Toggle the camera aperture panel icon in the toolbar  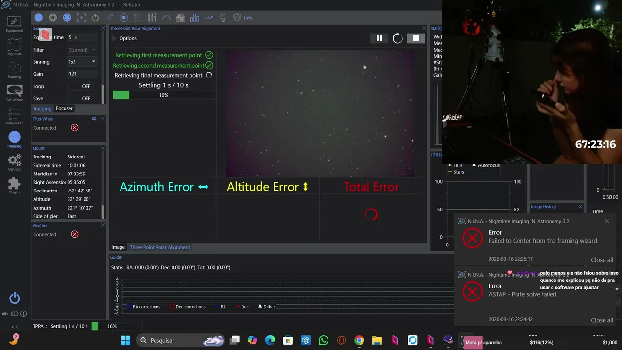(x=53, y=18)
